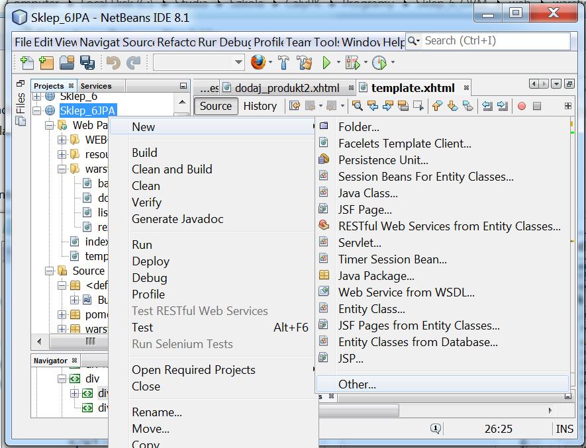Collapse the Source Packages tree node
This screenshot has width=586, height=448.
[50, 271]
